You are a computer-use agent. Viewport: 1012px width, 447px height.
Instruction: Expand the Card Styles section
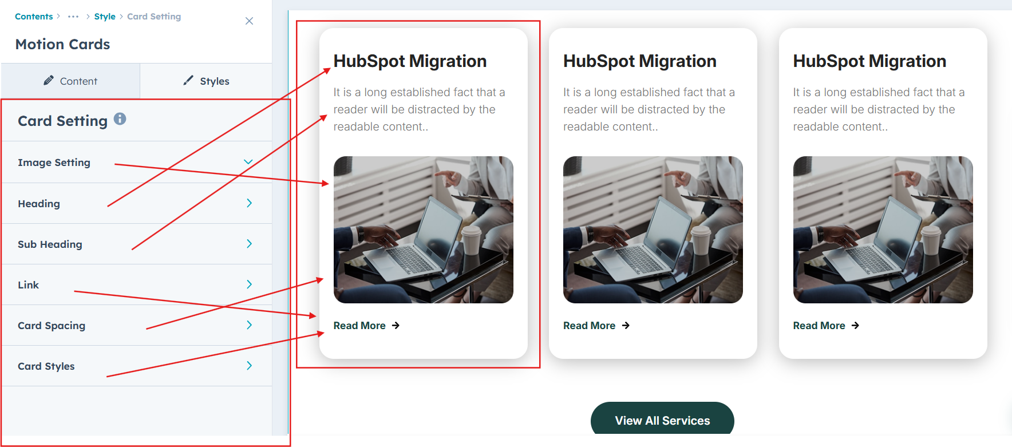coord(249,366)
